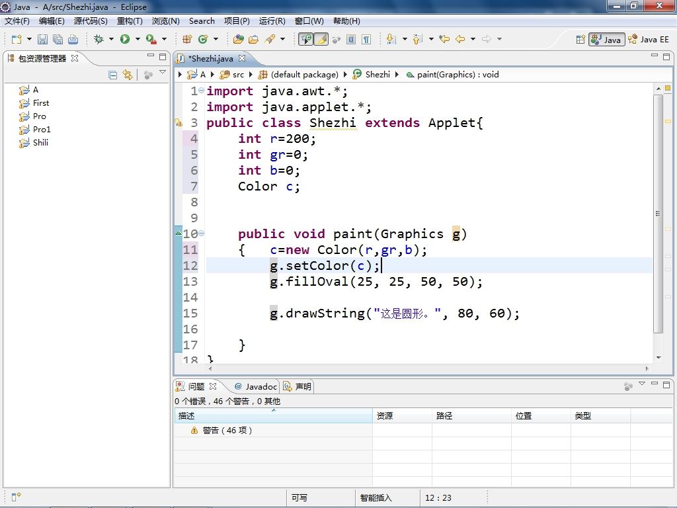Toggle Show Whitespace Characters button
Viewport: 677px width, 508px height.
tap(366, 40)
